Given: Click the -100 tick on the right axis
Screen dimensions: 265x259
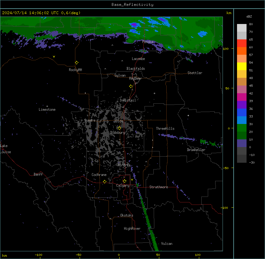Looking at the screenshot, I should 225,208.
